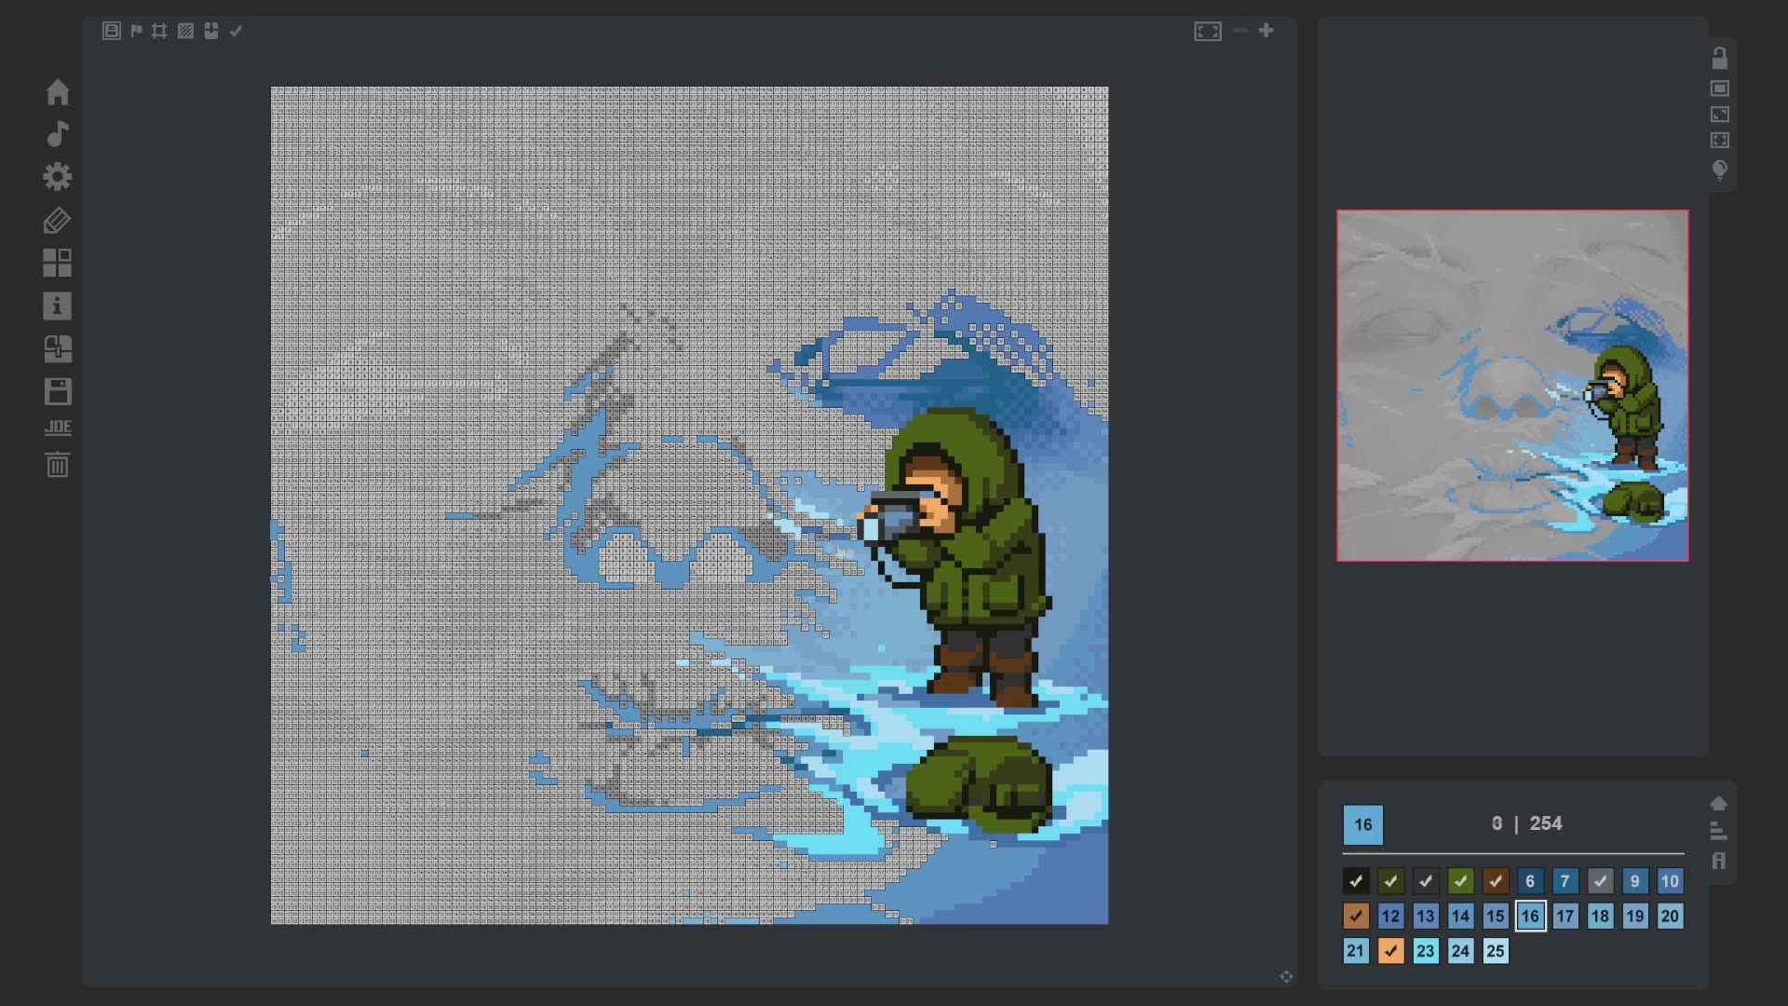Click the sort bars icon beside palette
The image size is (1788, 1006).
click(x=1718, y=831)
